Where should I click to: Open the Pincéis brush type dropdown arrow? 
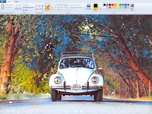tap(48, 10)
